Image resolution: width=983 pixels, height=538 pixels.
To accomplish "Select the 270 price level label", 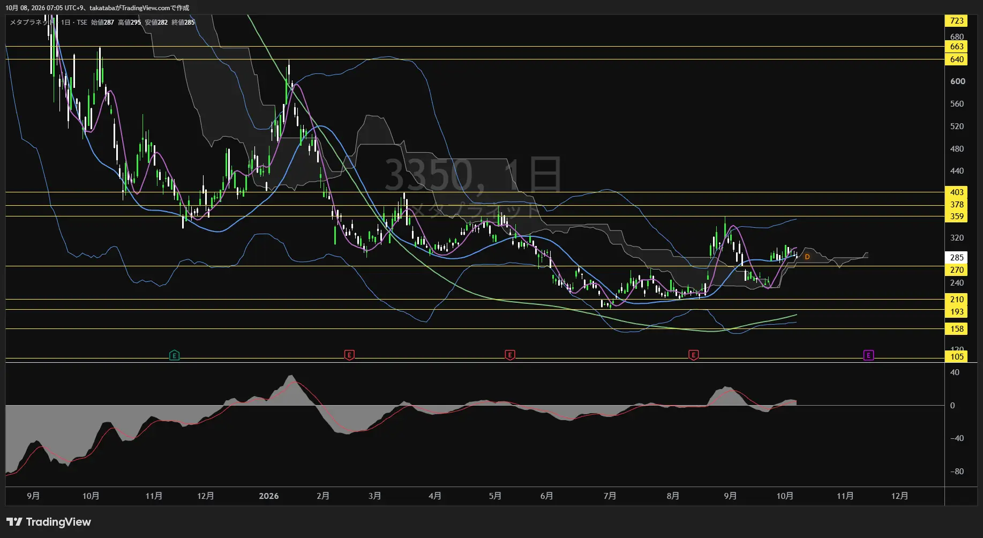I will (x=957, y=270).
